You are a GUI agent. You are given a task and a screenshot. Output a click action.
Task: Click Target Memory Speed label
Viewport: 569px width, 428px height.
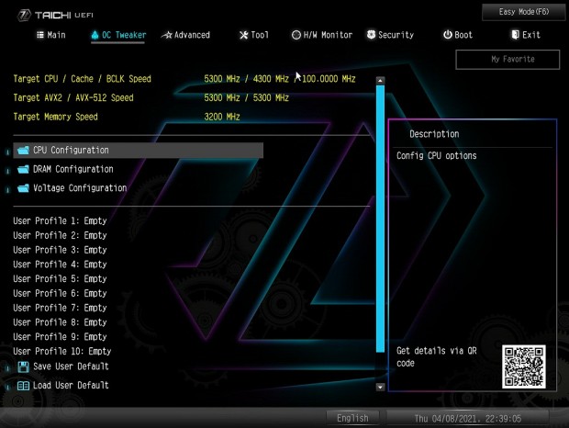(55, 117)
